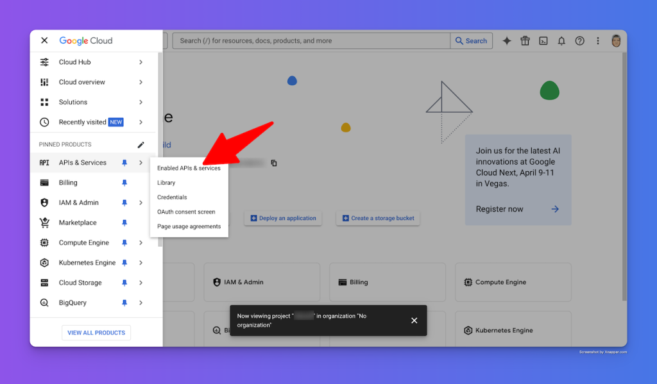657x384 pixels.
Task: Unpin Billing from pinned products
Action: 124,183
